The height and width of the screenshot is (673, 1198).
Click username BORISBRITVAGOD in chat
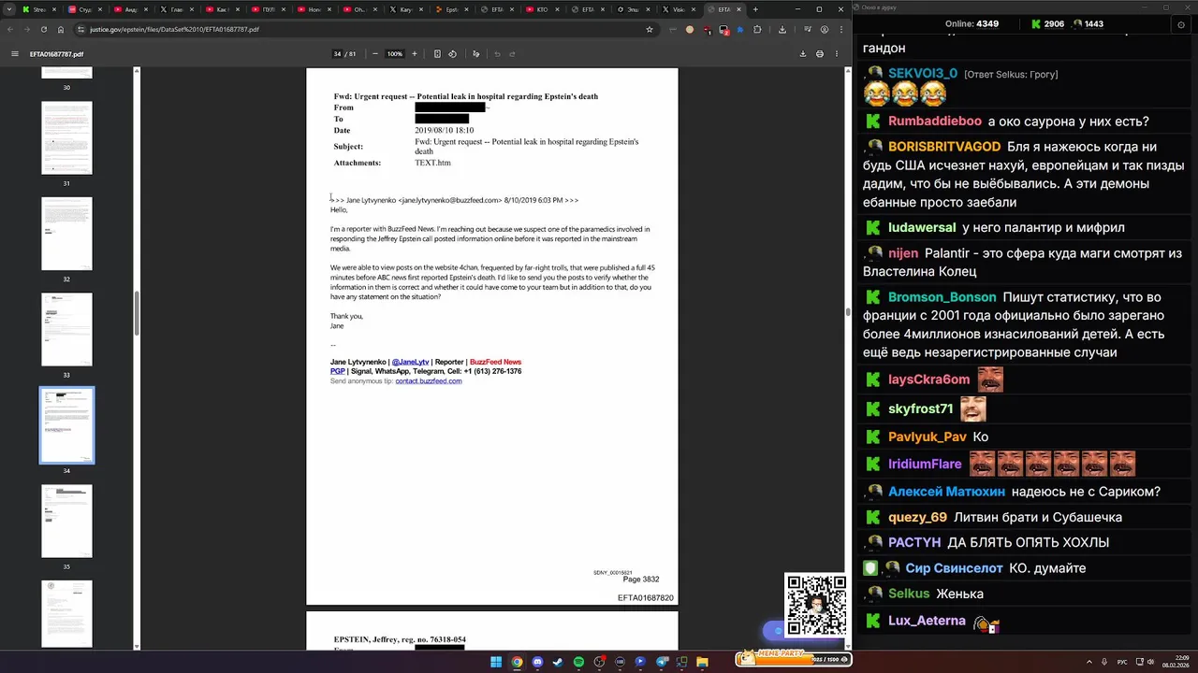pyautogui.click(x=944, y=147)
